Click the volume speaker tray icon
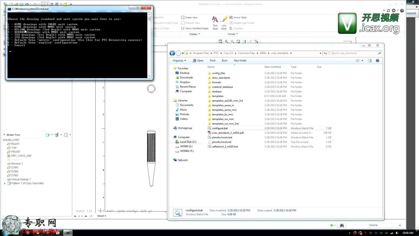The width and height of the screenshot is (419, 236). 397,233
